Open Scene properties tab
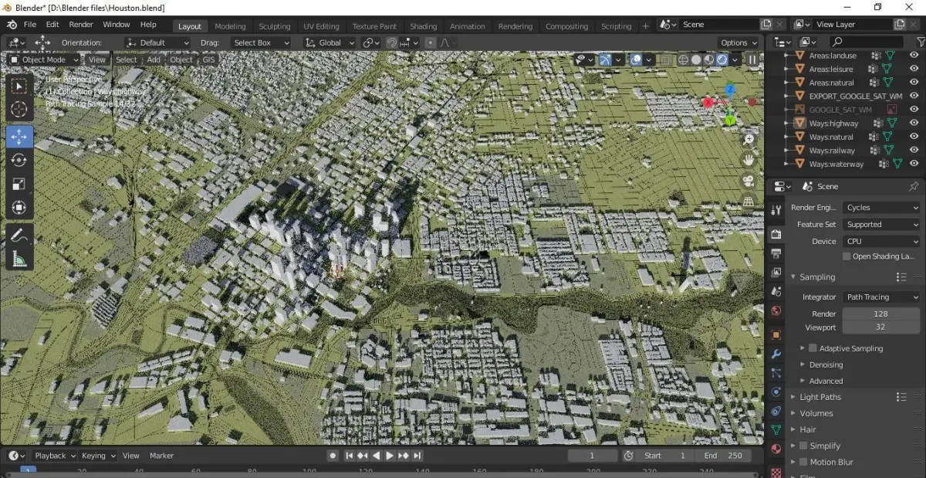The height and width of the screenshot is (478, 926). coord(776,292)
